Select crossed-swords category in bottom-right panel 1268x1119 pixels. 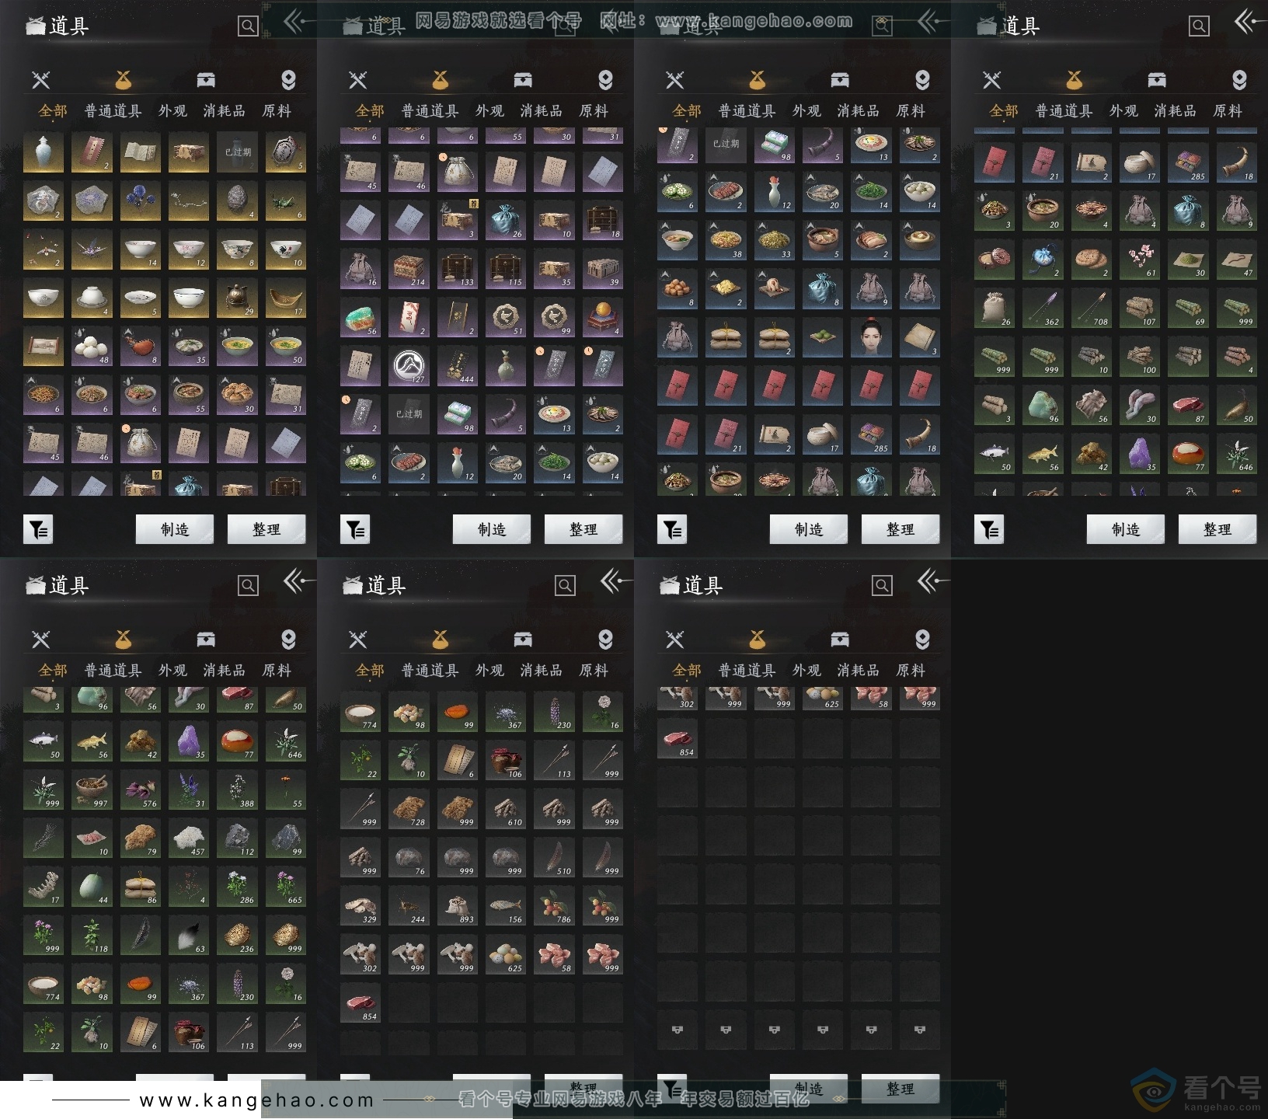pos(675,640)
